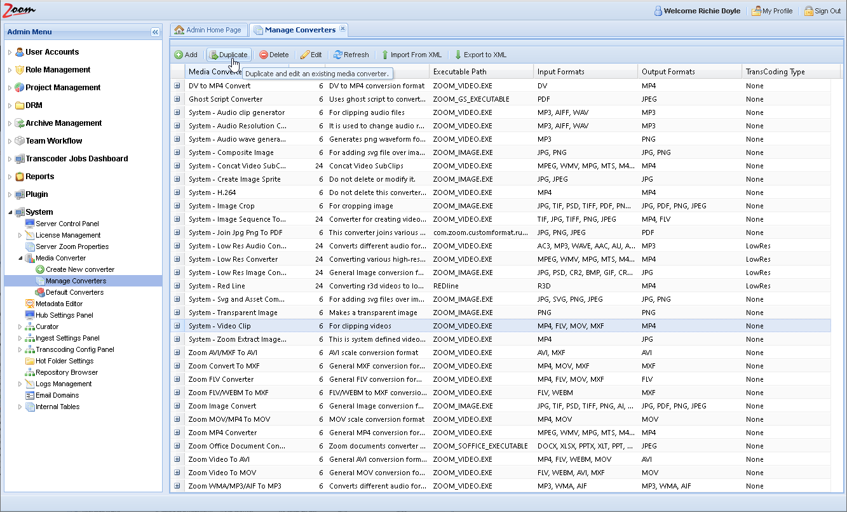Sort by Input Formats column

585,72
